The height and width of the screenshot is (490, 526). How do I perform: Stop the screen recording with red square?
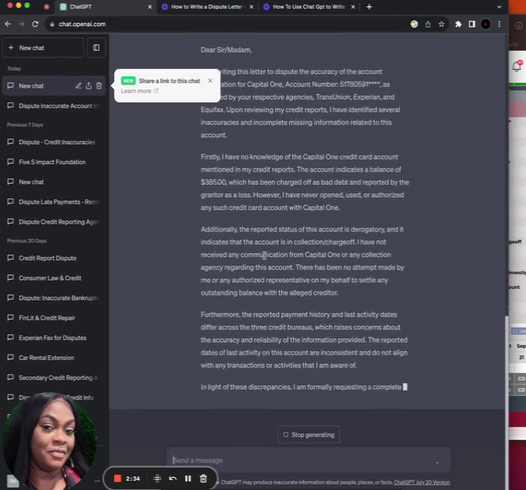pos(117,478)
